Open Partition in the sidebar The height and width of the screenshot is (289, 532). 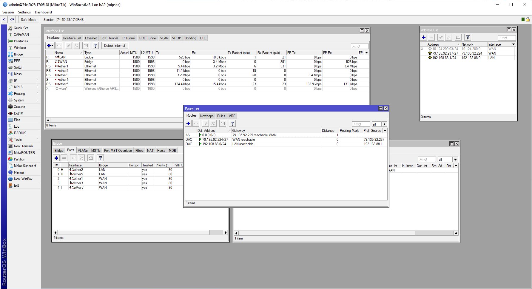point(19,159)
